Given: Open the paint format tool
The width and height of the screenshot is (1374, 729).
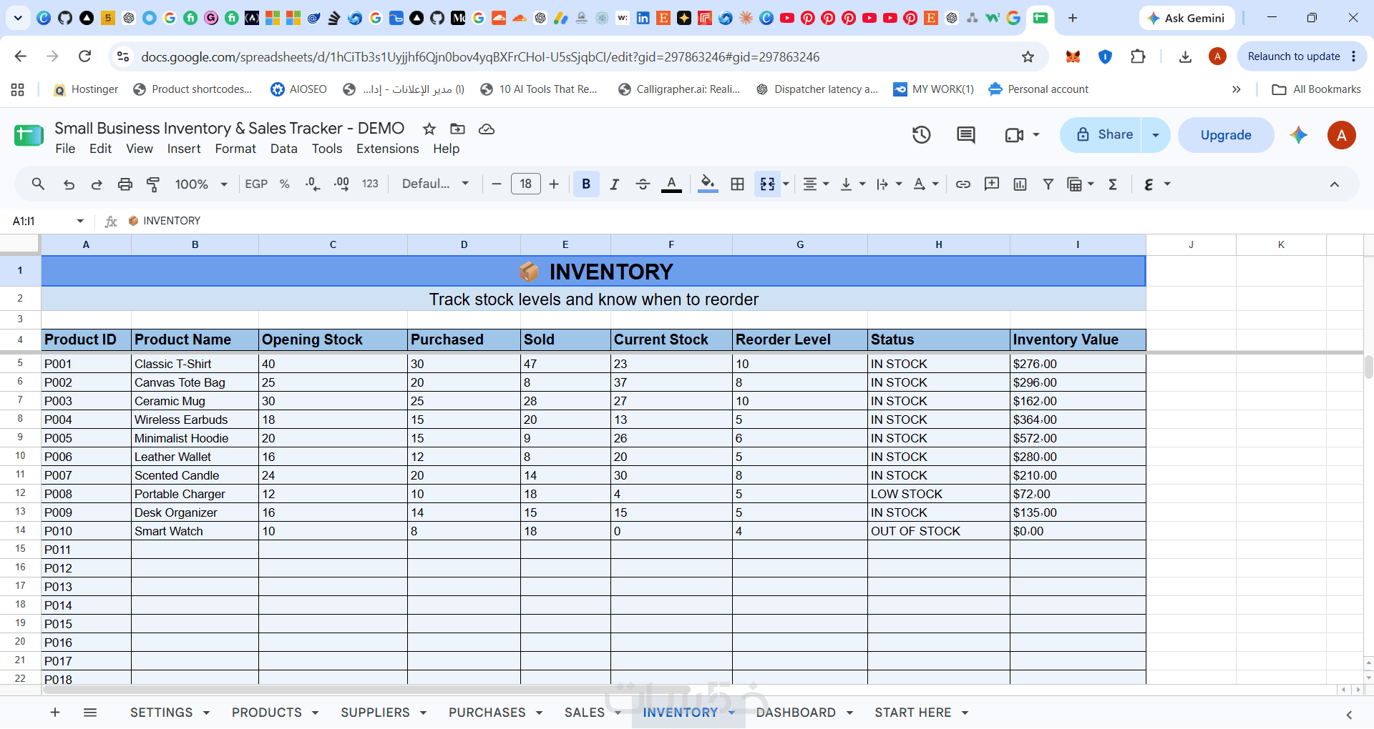Looking at the screenshot, I should [153, 184].
